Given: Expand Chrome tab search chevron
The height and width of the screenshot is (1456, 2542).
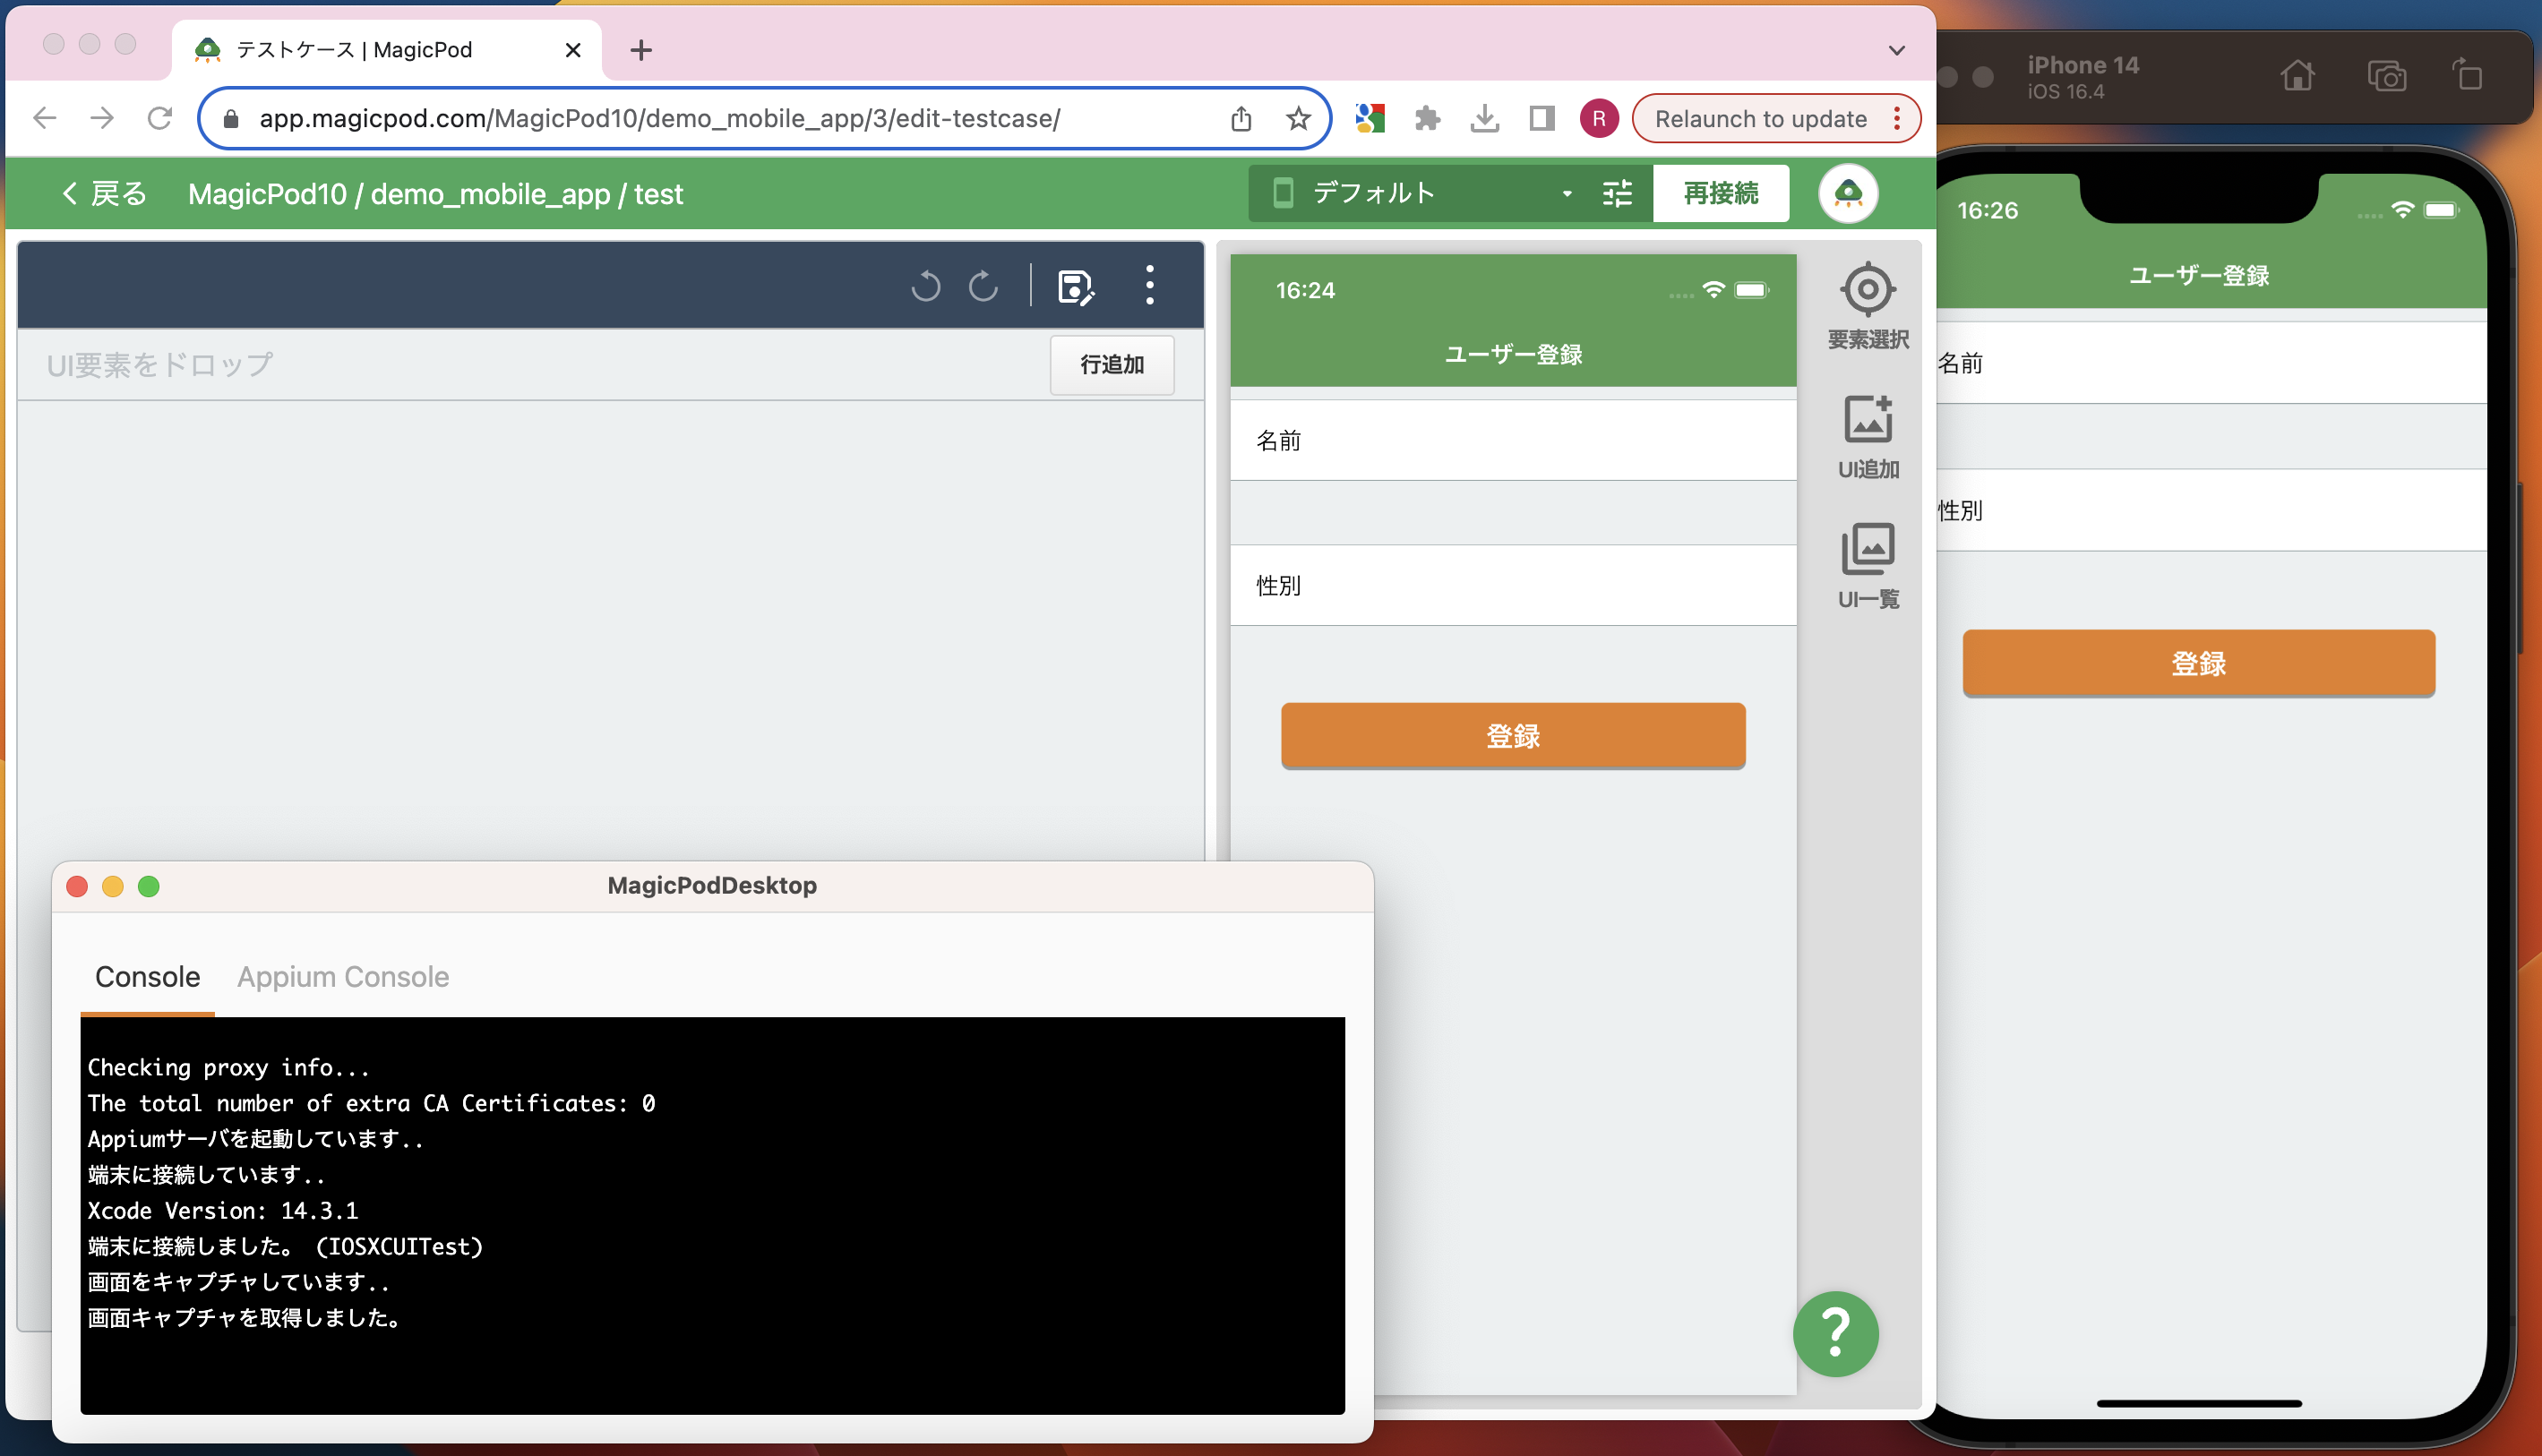Looking at the screenshot, I should (1897, 50).
